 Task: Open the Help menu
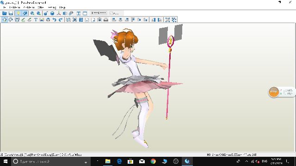(62, 7)
